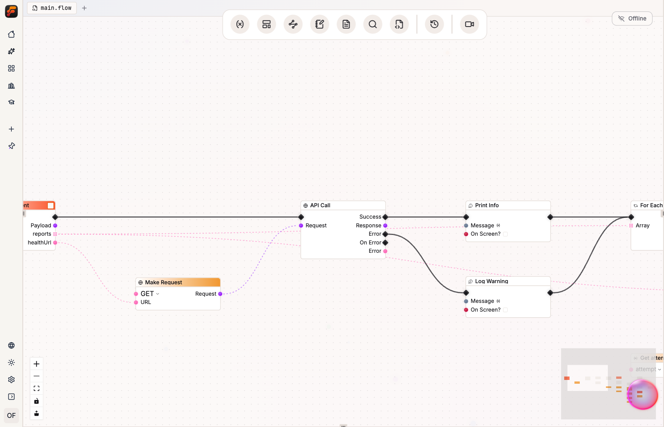
Task: Toggle On Screen? checkbox in Log Warning
Action: point(505,310)
